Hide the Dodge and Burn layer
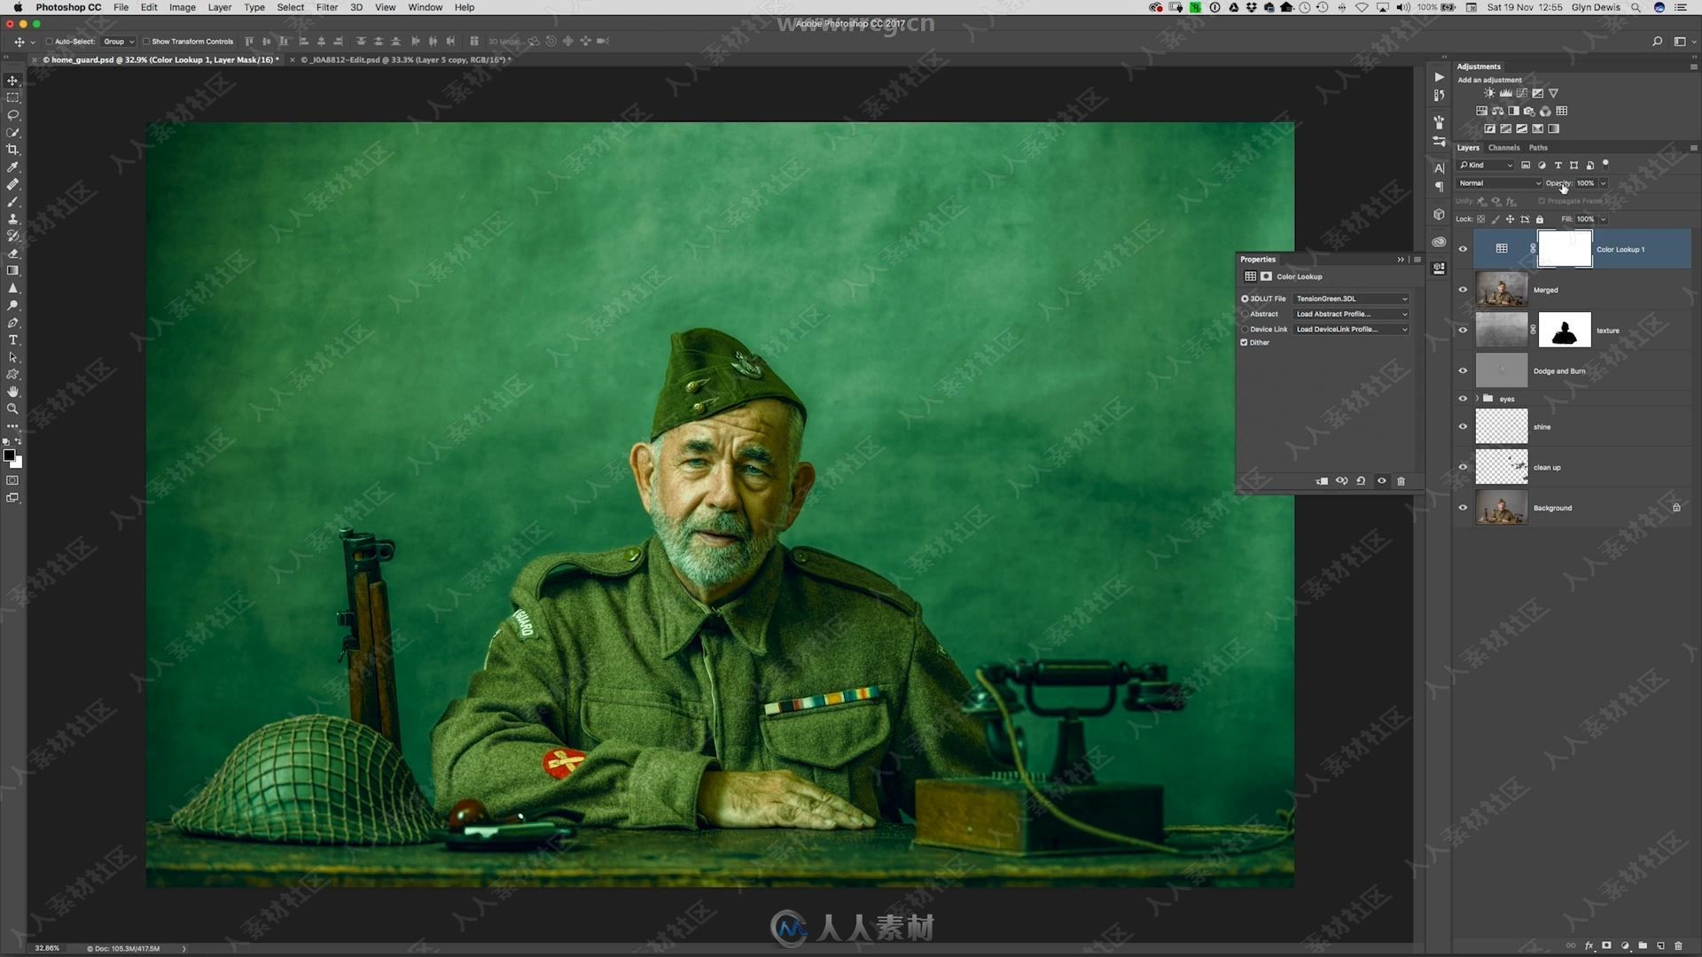The width and height of the screenshot is (1702, 957). coord(1463,371)
